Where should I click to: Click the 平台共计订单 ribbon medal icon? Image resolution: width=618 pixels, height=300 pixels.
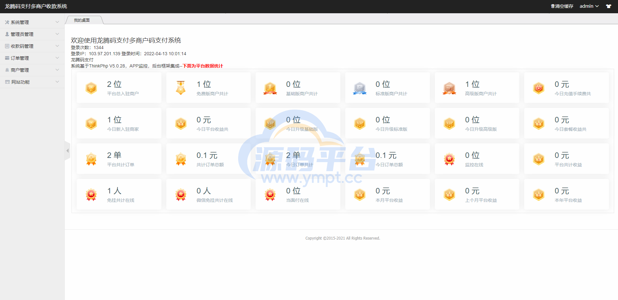click(x=91, y=159)
